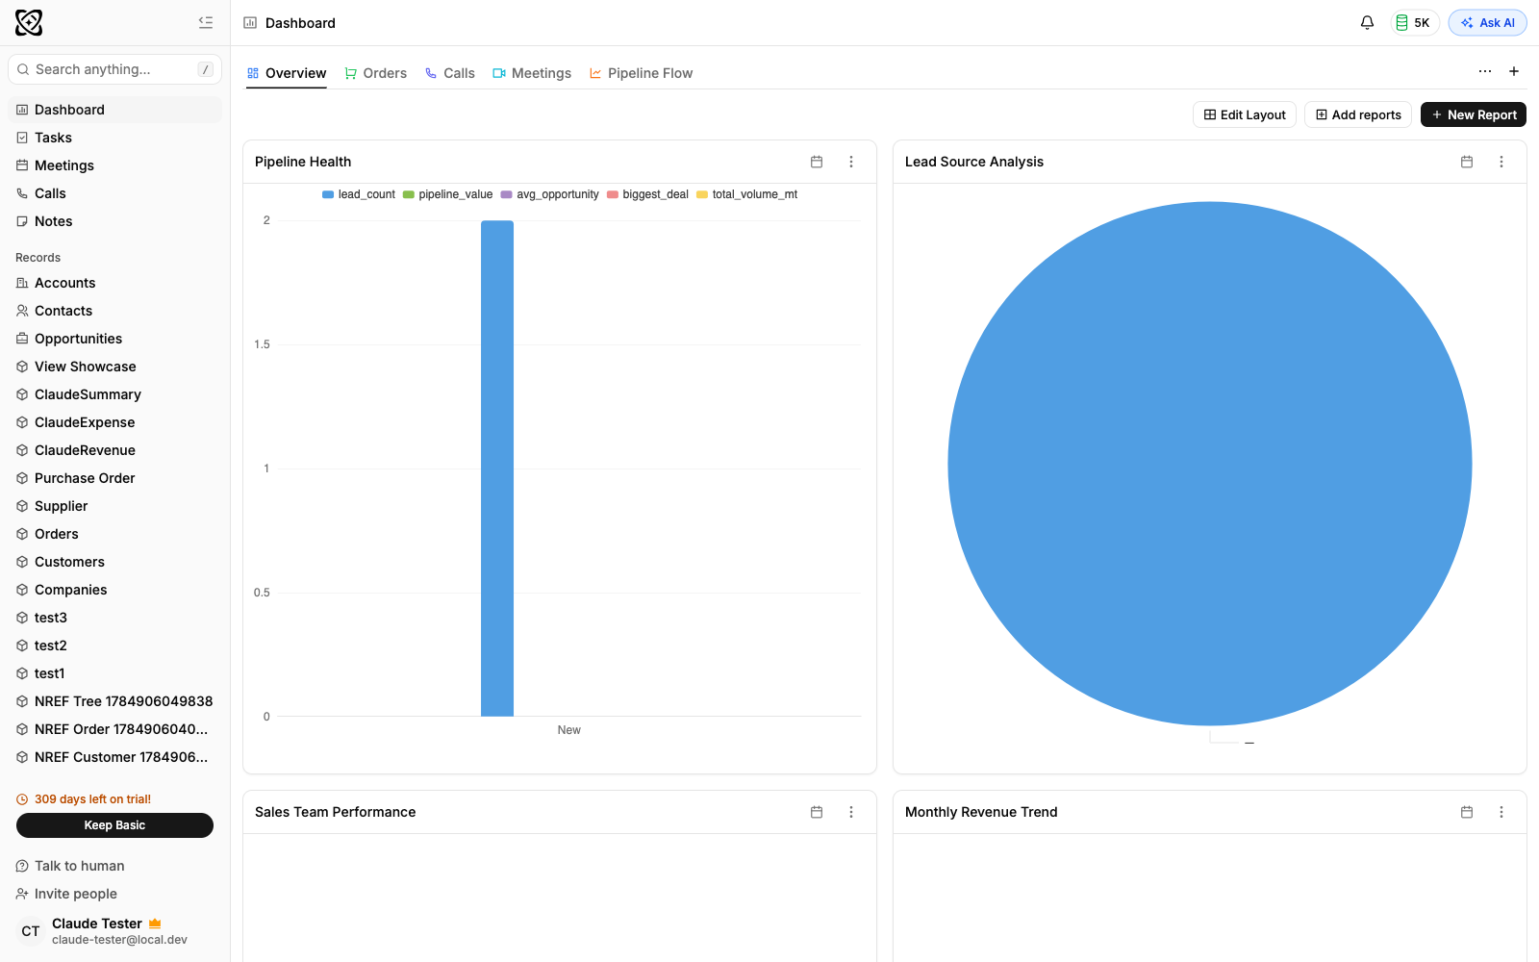1539x962 pixels.
Task: Open the Monthly Revenue Trend calendar icon
Action: coord(1467,812)
